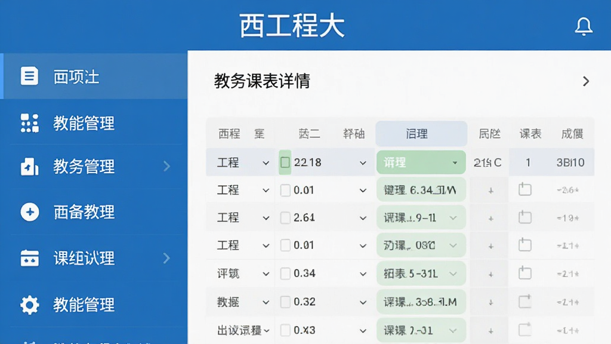Click the 民陛 column header

tap(489, 134)
